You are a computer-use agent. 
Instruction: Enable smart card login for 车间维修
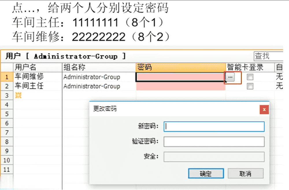[x=250, y=77]
